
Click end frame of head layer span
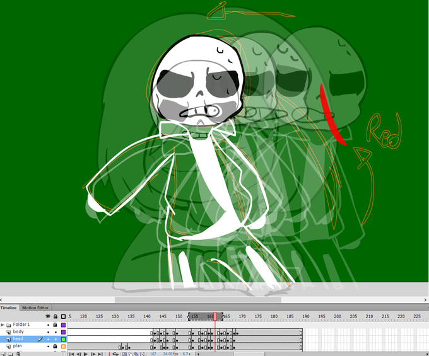point(301,340)
